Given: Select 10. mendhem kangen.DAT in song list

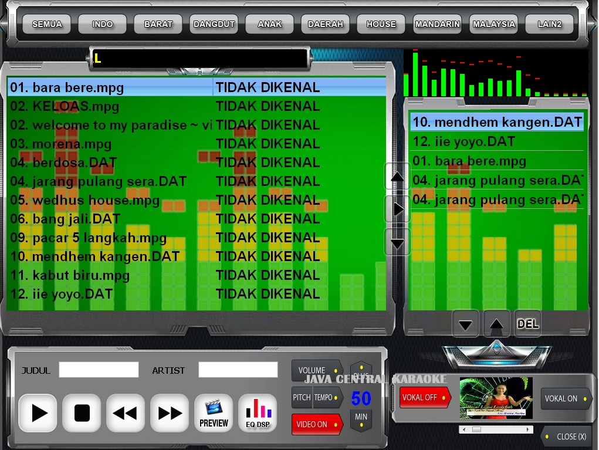Looking at the screenshot, I should click(x=197, y=256).
